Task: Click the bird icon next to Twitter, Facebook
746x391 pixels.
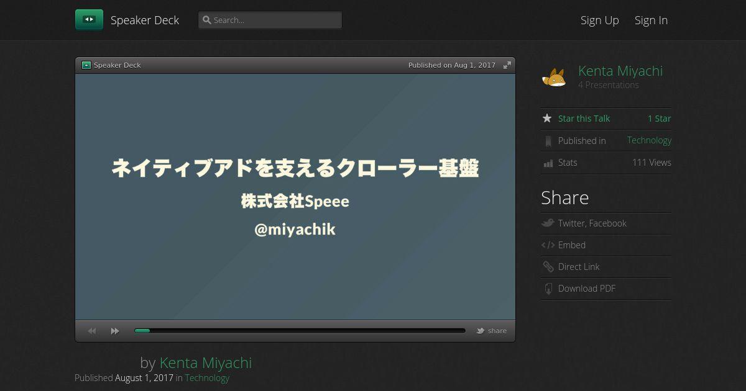Action: tap(548, 223)
